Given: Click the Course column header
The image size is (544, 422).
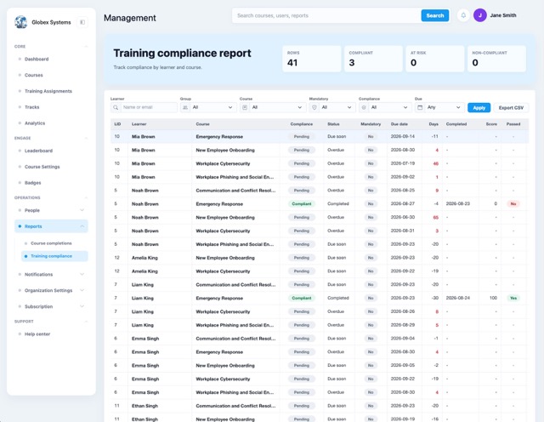Looking at the screenshot, I should pyautogui.click(x=202, y=124).
